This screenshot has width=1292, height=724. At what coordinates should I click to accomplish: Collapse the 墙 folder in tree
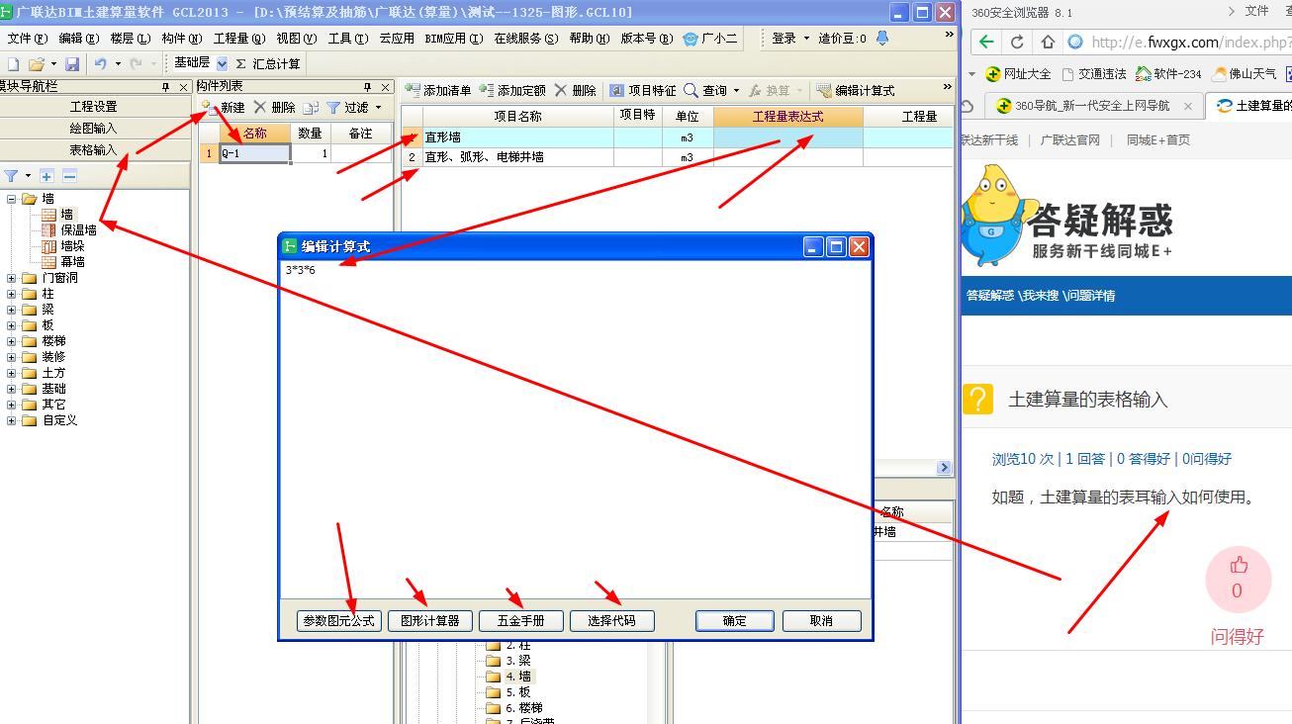tap(12, 199)
